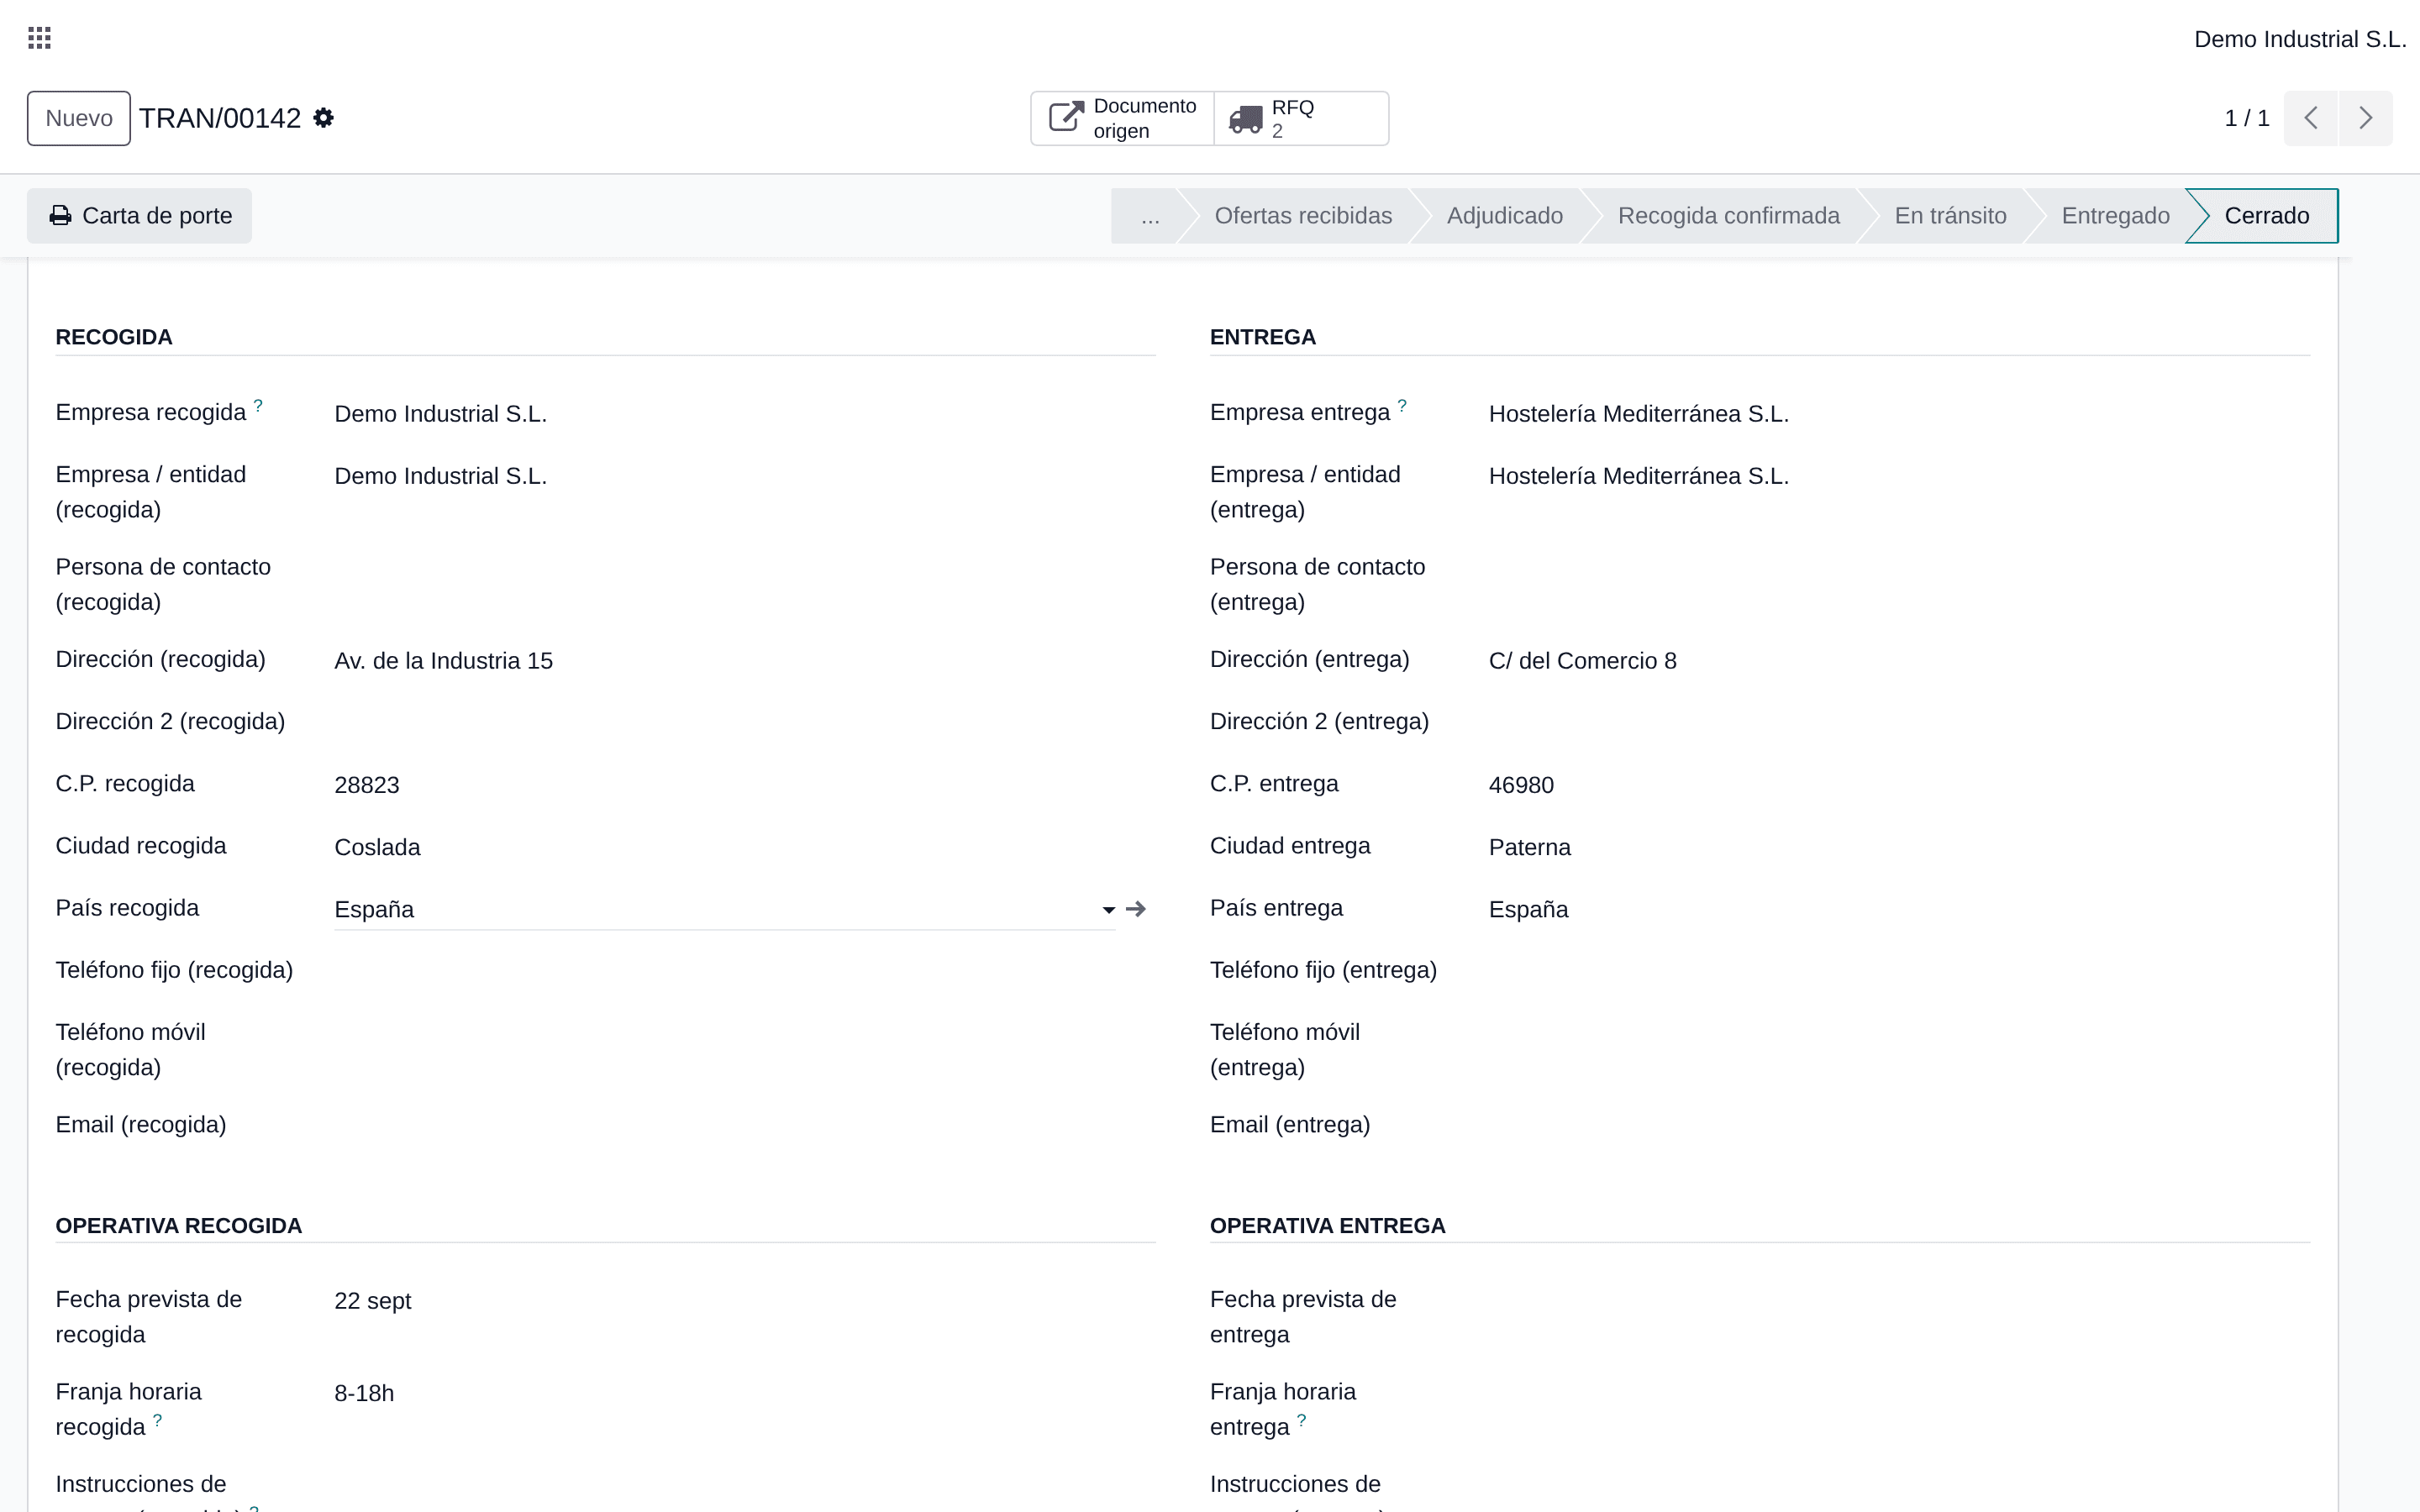
Task: Open the País recogida dropdown arrow
Action: [x=1108, y=910]
